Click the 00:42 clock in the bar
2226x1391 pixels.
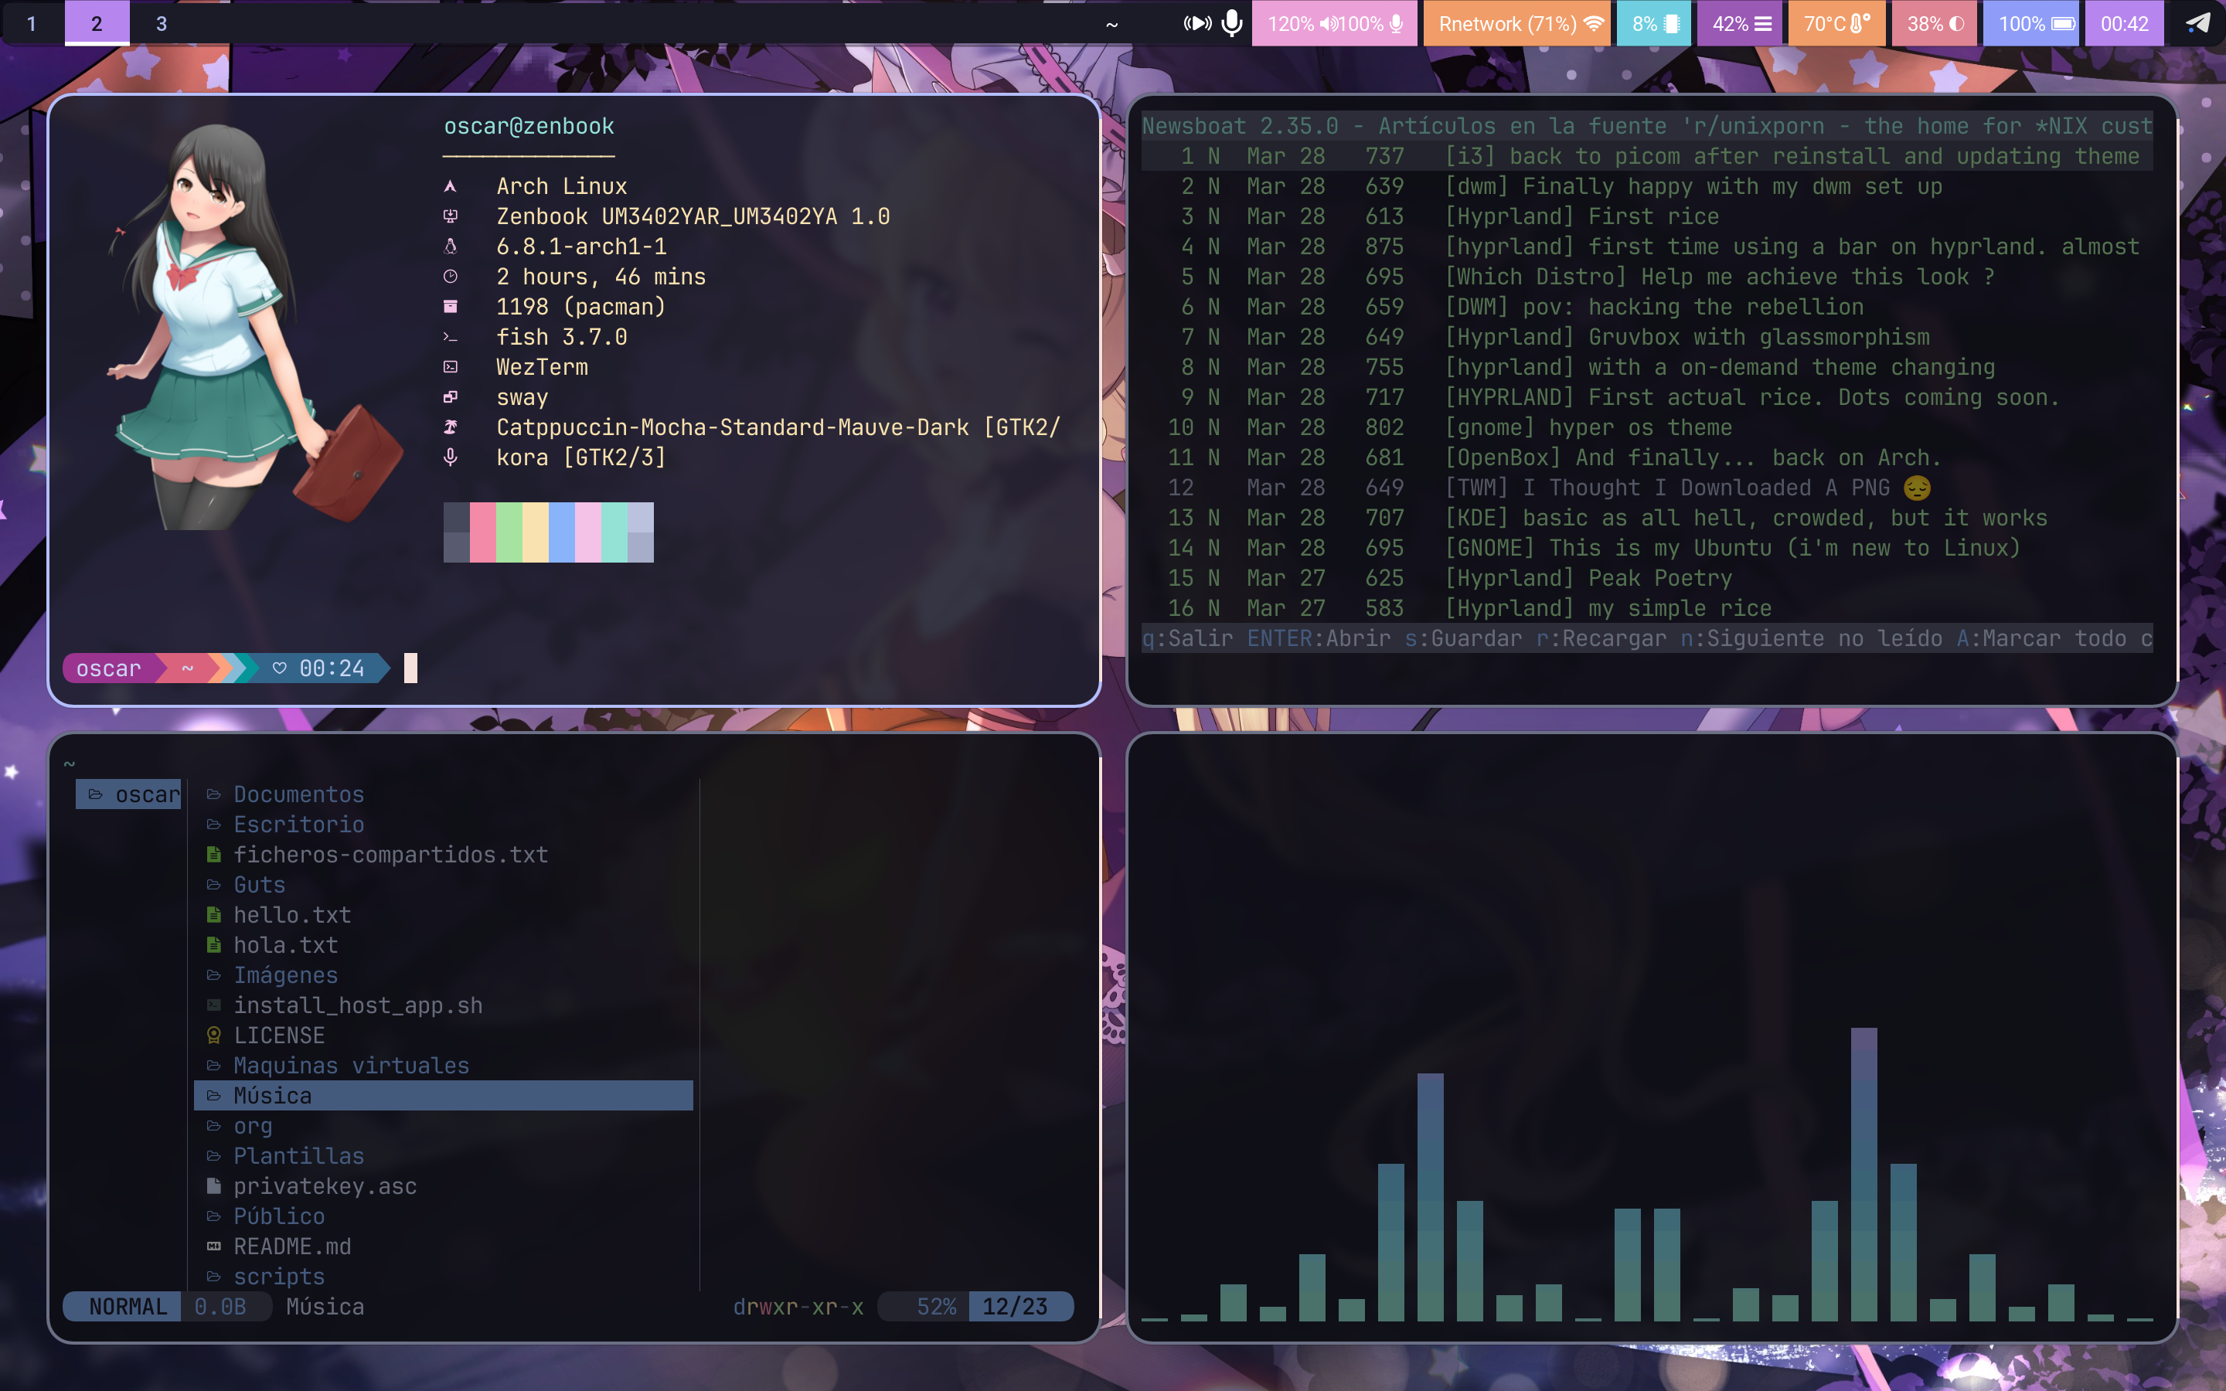click(2124, 23)
